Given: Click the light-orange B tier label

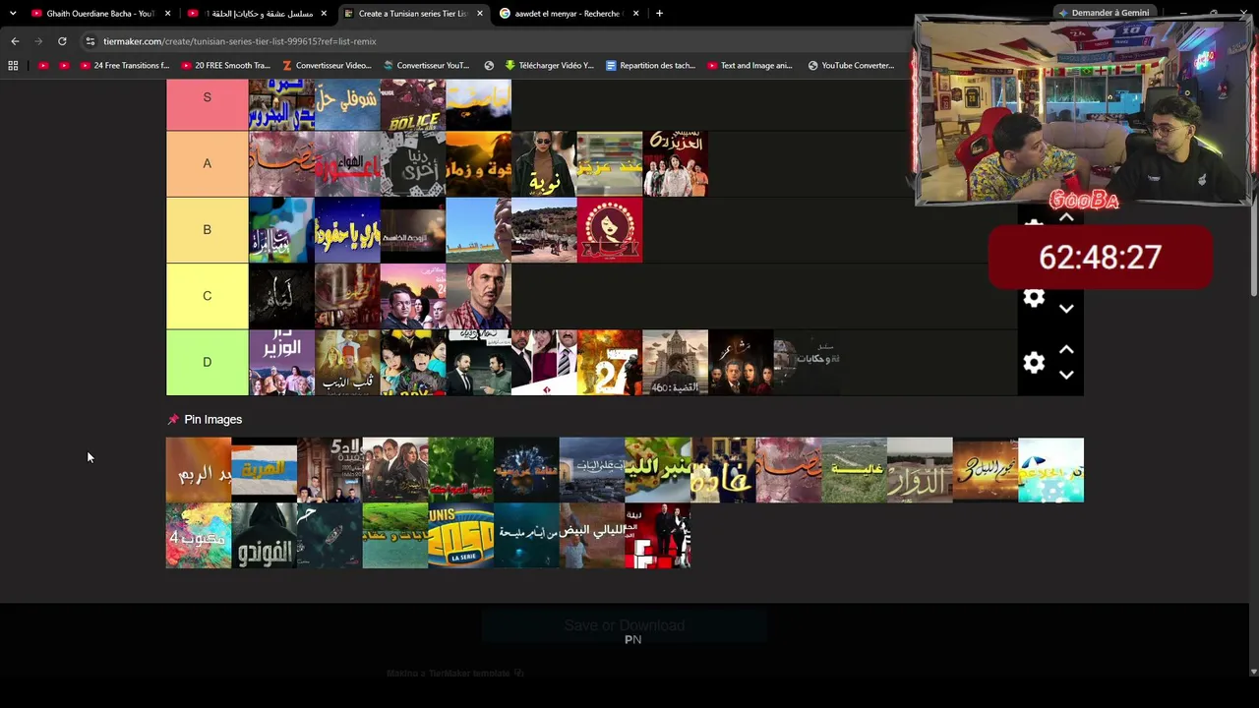Looking at the screenshot, I should [207, 229].
